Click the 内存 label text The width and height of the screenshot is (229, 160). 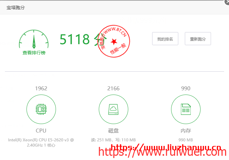185,131
